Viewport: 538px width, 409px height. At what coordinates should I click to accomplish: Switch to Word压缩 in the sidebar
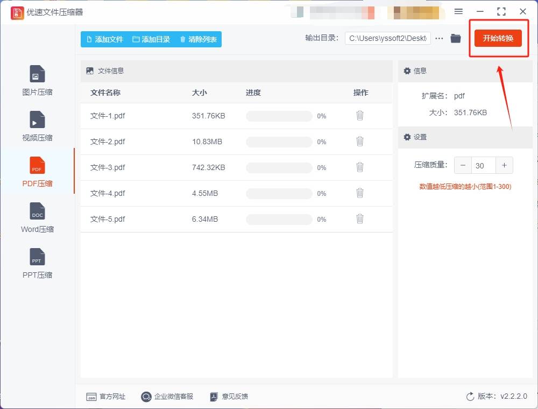[37, 217]
